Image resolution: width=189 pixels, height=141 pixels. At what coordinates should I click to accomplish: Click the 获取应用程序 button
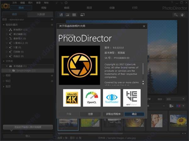113,114
